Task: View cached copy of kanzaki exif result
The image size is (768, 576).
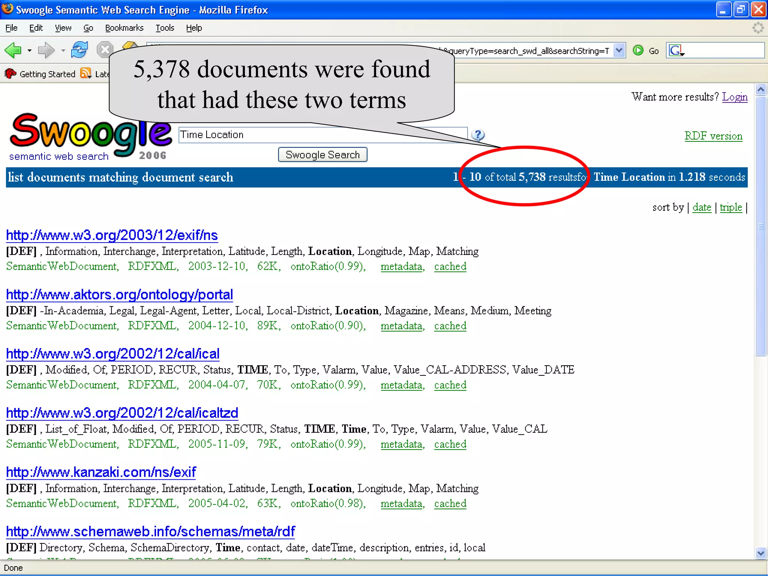Action: (x=450, y=503)
